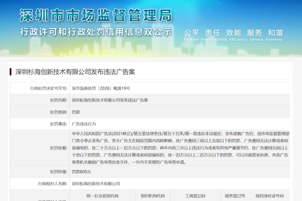Image resolution: width=302 pixels, height=201 pixels.
Task: Click the 处罚事由 row label
Action: [58, 124]
